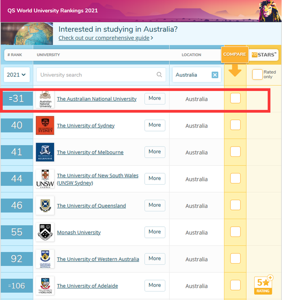Click More for University of Western Australia

[155, 259]
